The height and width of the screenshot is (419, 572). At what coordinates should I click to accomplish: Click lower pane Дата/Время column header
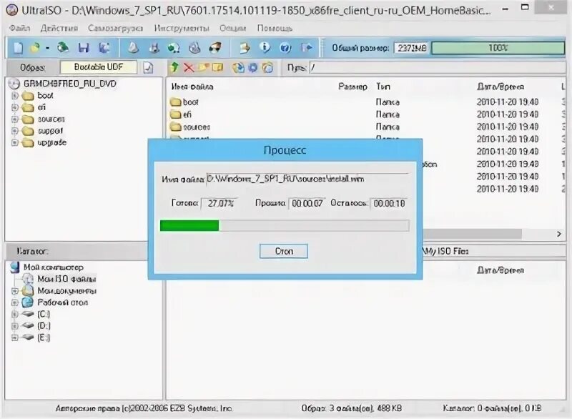coord(500,270)
